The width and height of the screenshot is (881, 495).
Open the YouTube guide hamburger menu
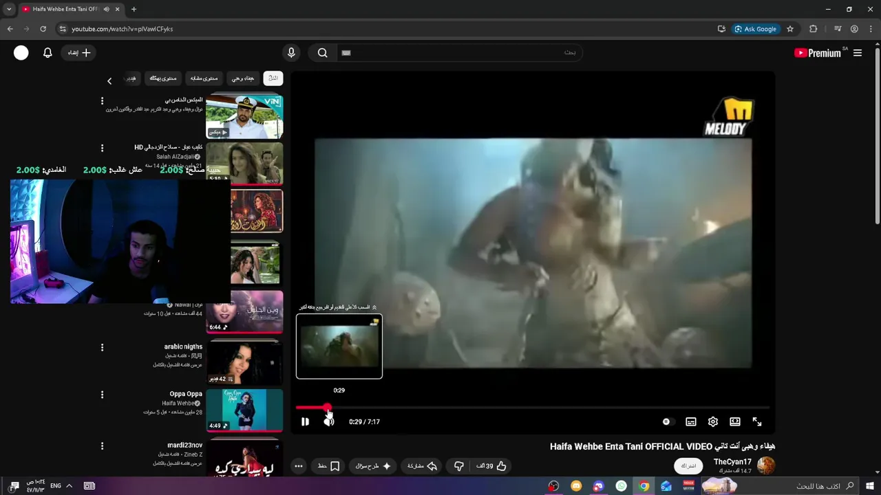point(858,53)
